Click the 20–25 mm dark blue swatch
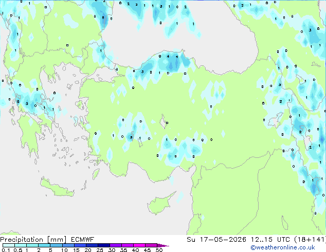The image size is (326, 252). tap(92, 245)
